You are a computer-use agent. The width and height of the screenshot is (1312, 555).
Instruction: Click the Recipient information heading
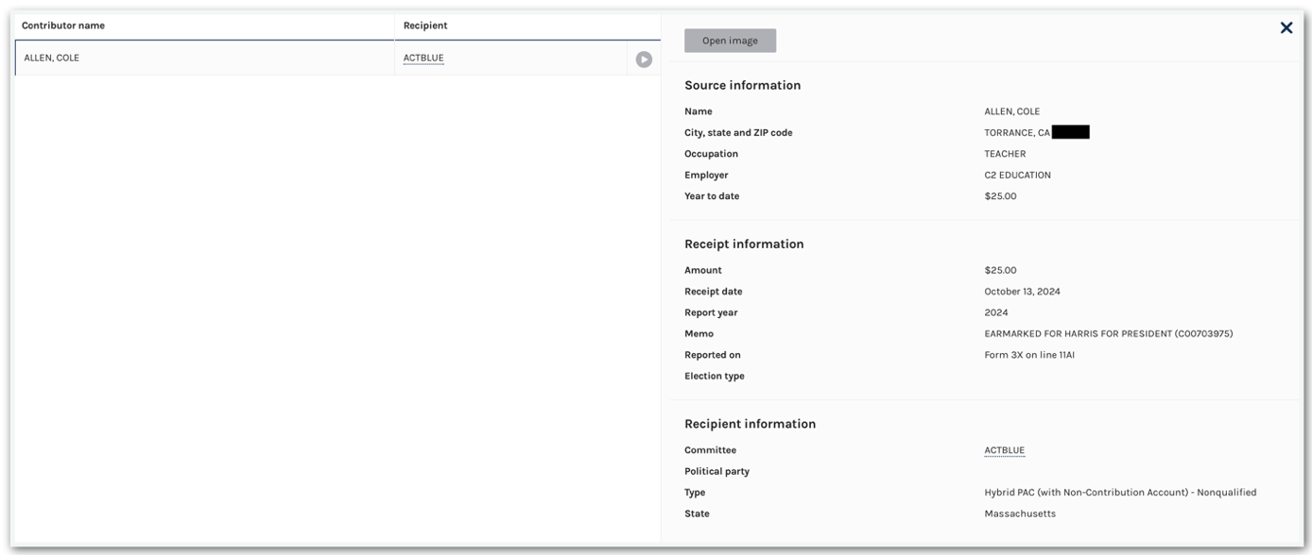coord(750,425)
